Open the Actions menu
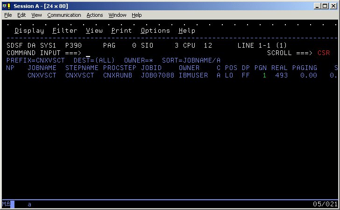The width and height of the screenshot is (340, 210). [x=95, y=15]
